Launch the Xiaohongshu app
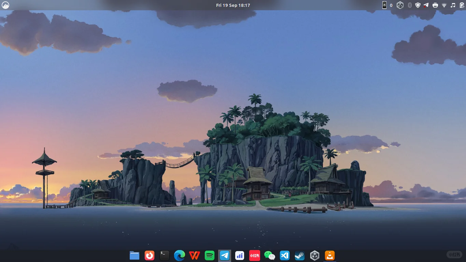466x262 pixels. click(254, 255)
